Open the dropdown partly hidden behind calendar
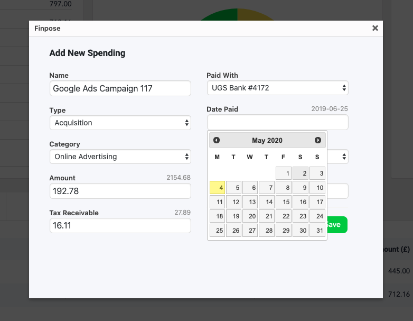This screenshot has width=413, height=321. coord(337,157)
